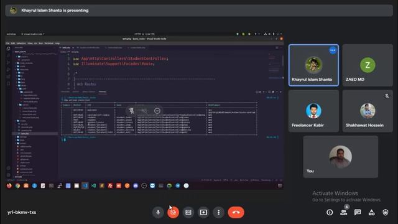
Task: Turn the camera back on
Action: 173,212
